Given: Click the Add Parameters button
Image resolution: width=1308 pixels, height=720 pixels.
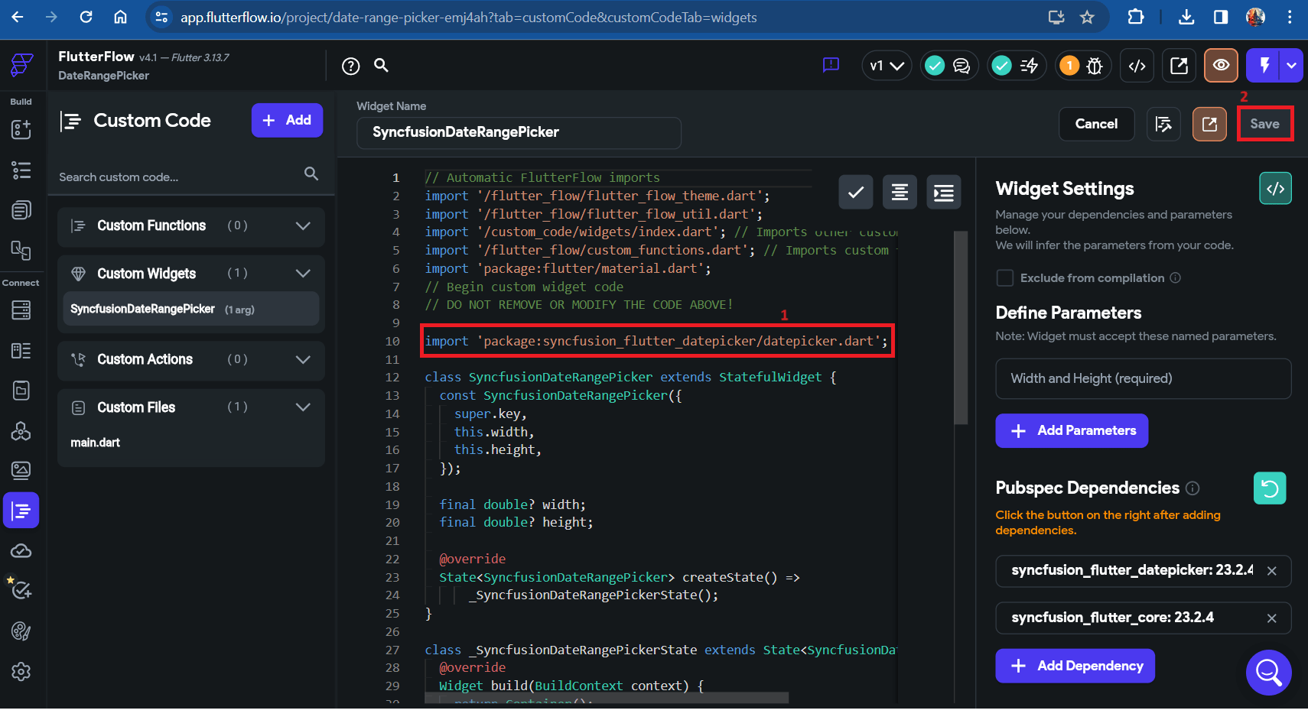Looking at the screenshot, I should click(1072, 430).
